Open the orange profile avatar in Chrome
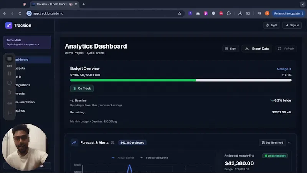The image size is (307, 173). point(267,13)
